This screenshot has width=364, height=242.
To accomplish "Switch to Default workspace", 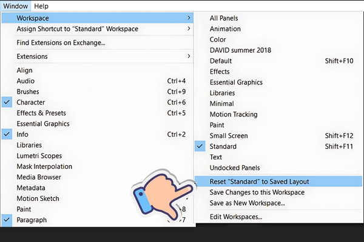I will (x=278, y=60).
